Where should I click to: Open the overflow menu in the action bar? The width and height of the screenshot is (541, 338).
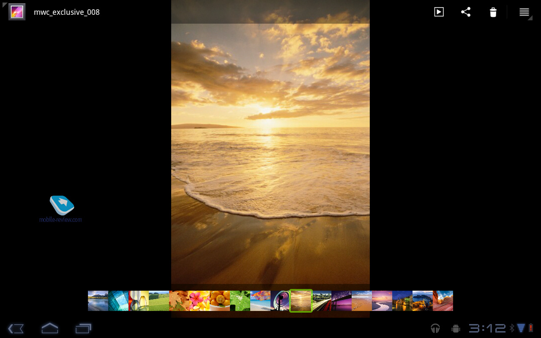524,12
